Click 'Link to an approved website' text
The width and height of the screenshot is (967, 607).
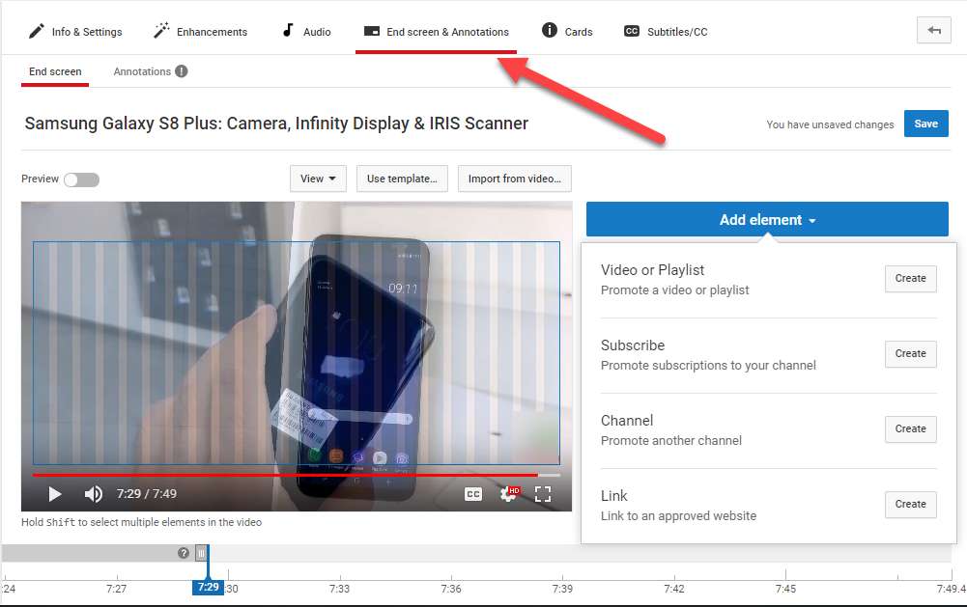coord(678,515)
